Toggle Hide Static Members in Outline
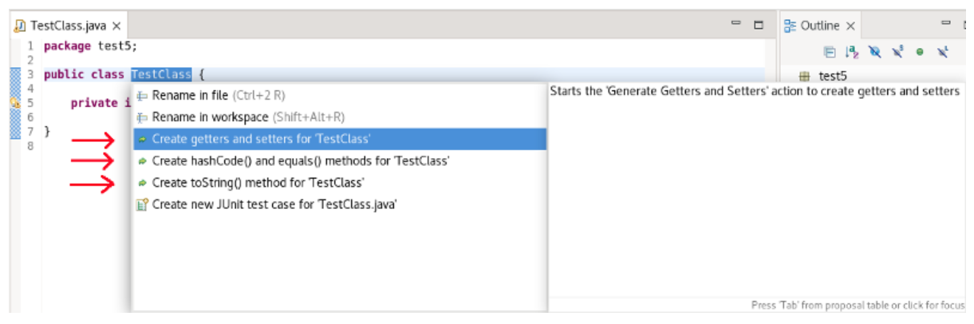Image resolution: width=974 pixels, height=324 pixels. point(897,52)
